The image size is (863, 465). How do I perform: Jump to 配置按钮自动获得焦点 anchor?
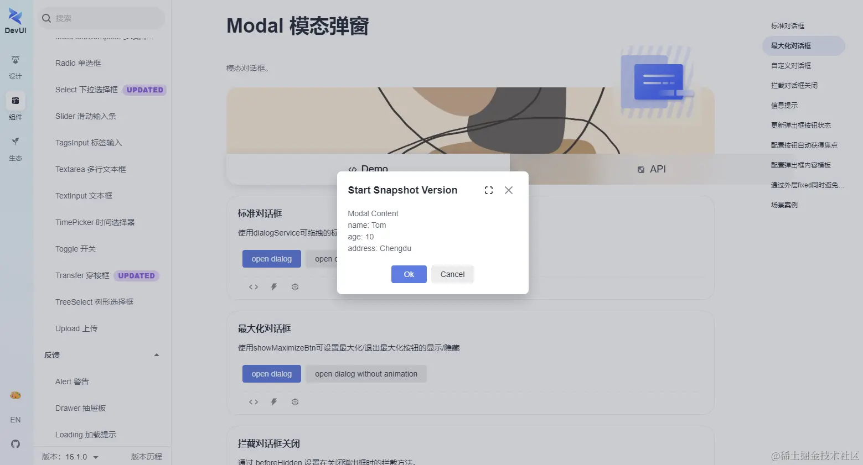tap(804, 145)
